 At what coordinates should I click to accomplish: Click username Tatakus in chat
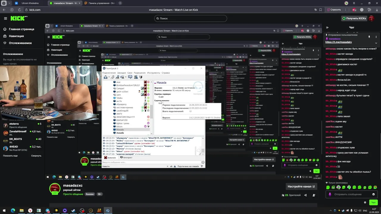(331, 59)
